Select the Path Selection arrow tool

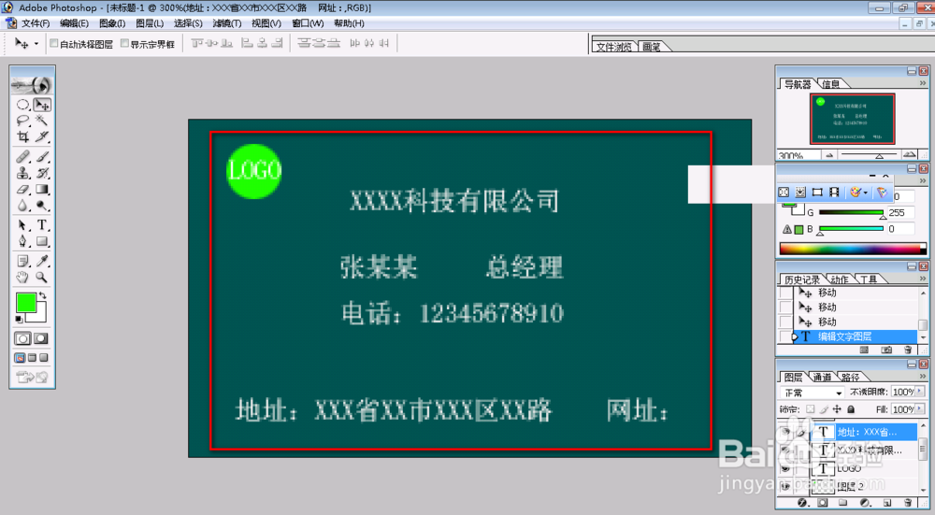[x=23, y=225]
